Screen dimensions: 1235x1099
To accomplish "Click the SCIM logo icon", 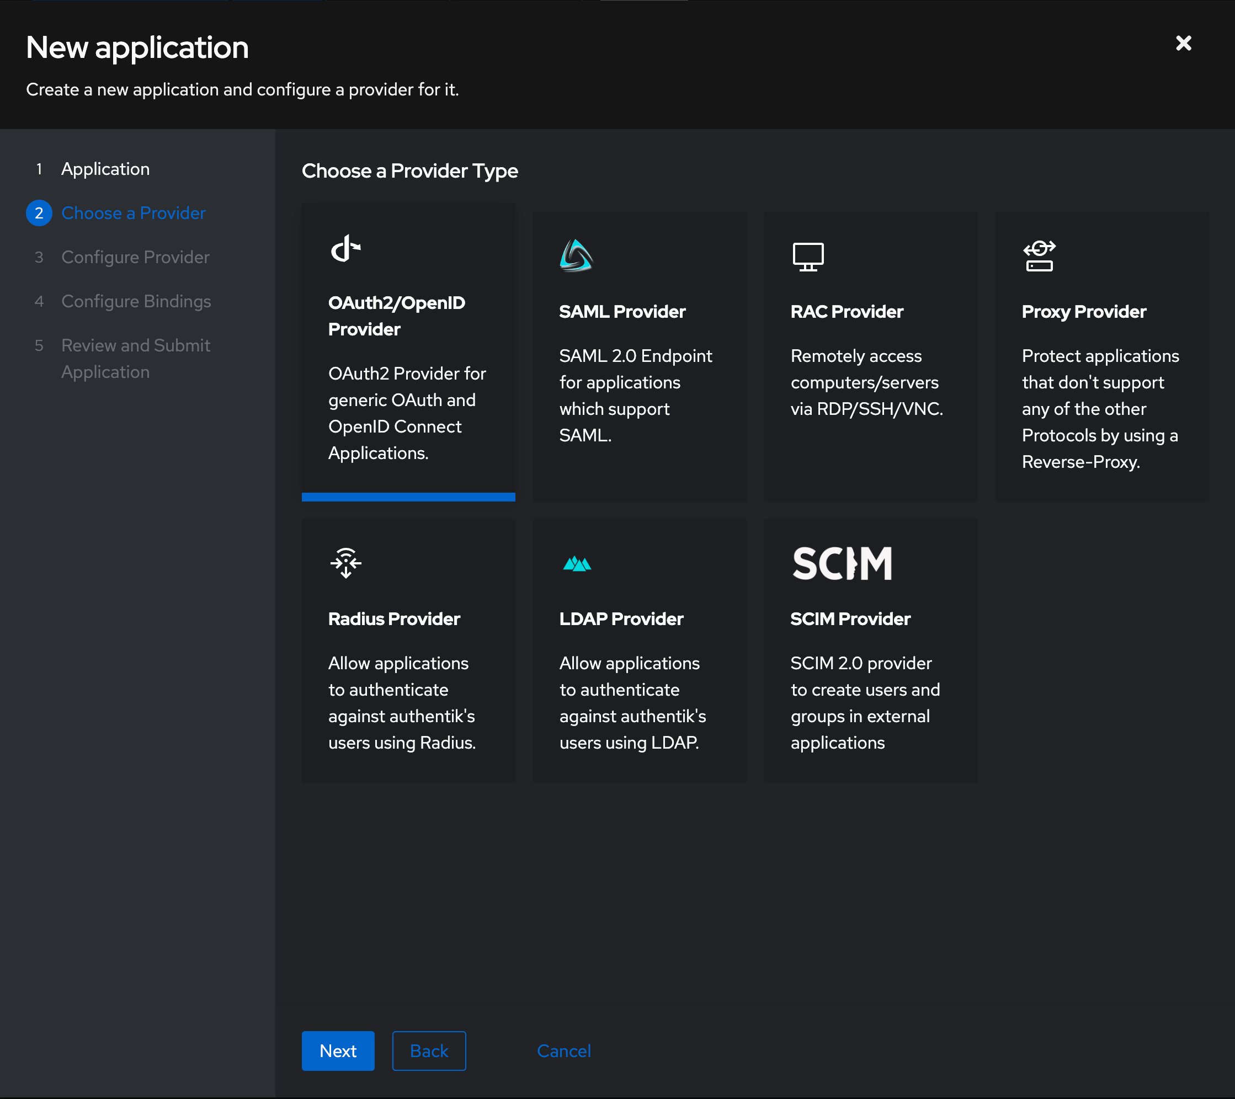I will tap(842, 563).
